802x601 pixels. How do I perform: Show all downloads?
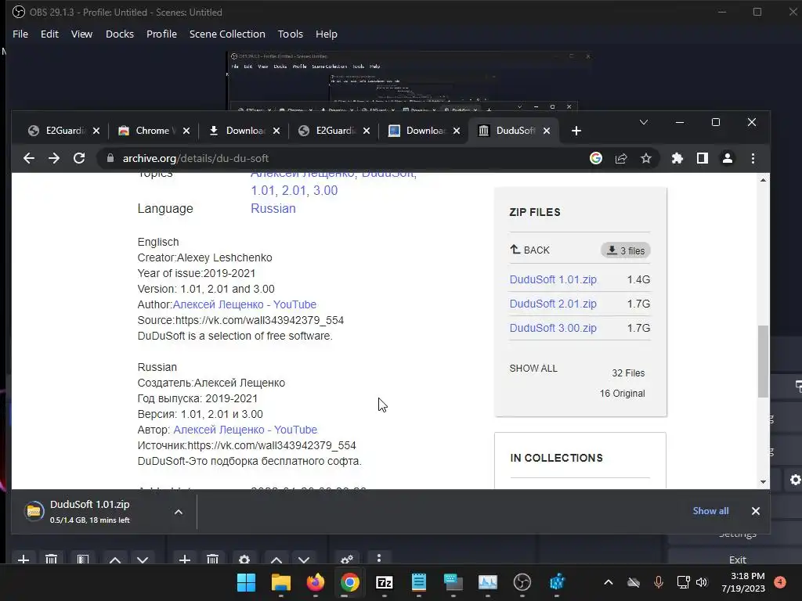tap(710, 510)
